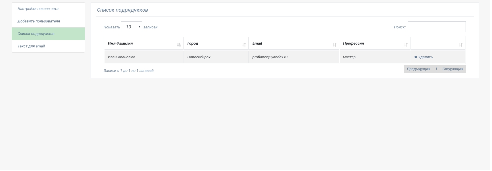492x171 pixels.
Task: Click the Новосибирск city cell
Action: click(199, 57)
